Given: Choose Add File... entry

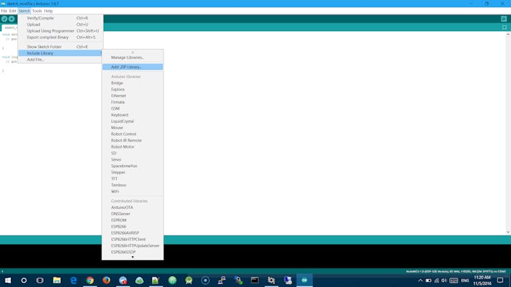Looking at the screenshot, I should [61, 59].
